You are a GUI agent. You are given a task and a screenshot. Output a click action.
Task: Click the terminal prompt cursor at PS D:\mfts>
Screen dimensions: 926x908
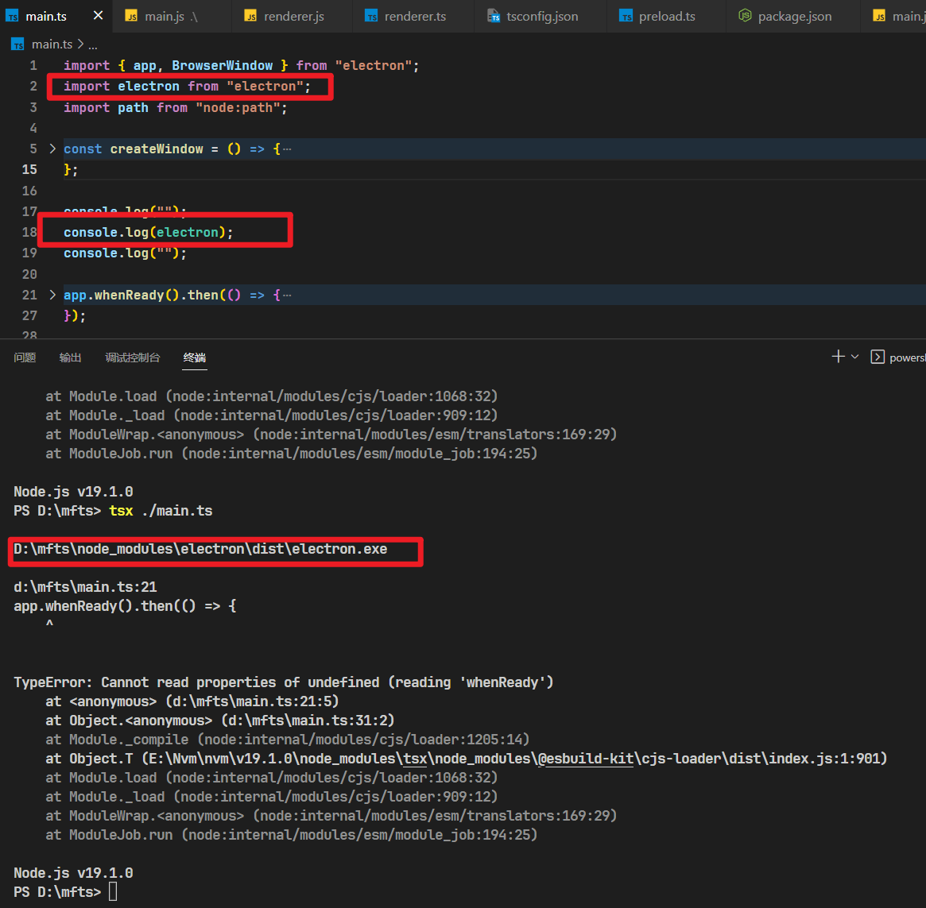pos(113,891)
